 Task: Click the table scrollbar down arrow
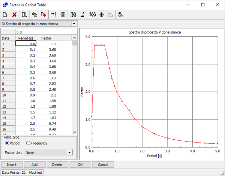[74, 132]
